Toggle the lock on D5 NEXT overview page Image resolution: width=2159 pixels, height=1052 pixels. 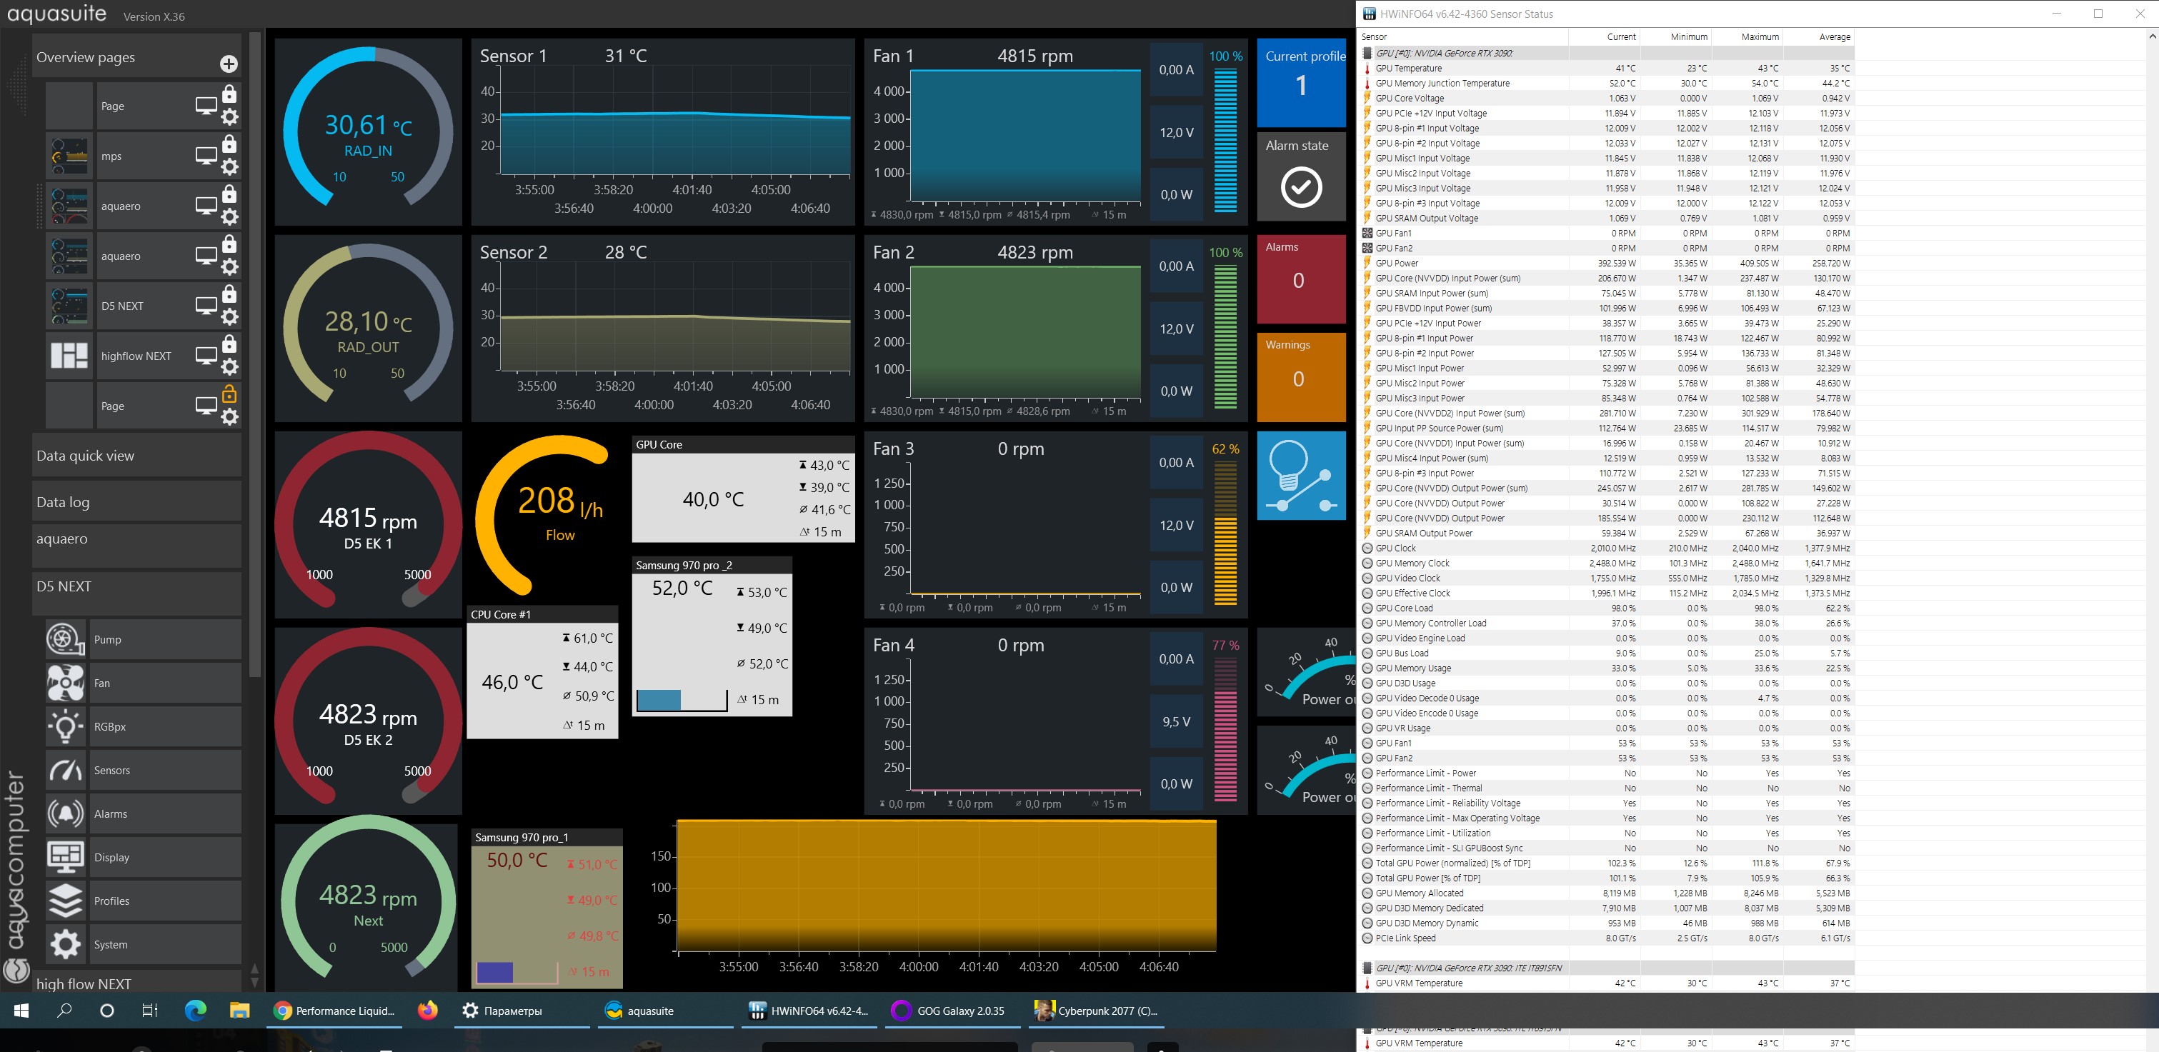coord(229,294)
